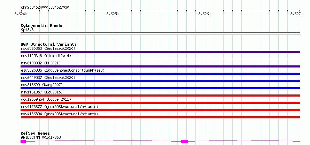Select the nsv1161857 red variant bar

(x=160, y=96)
